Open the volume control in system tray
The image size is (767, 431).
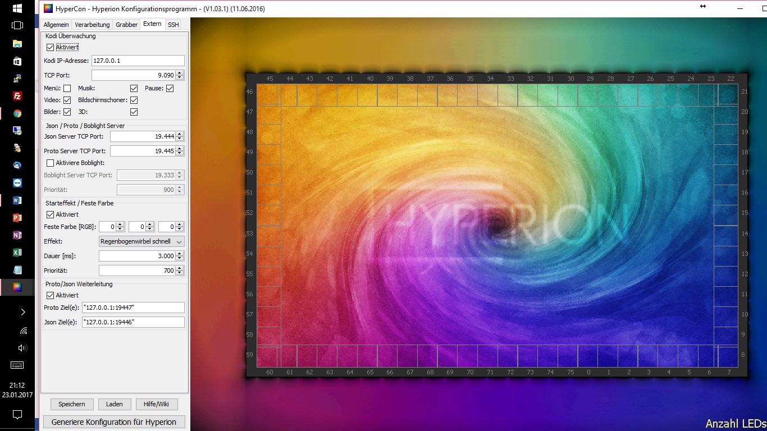click(22, 347)
